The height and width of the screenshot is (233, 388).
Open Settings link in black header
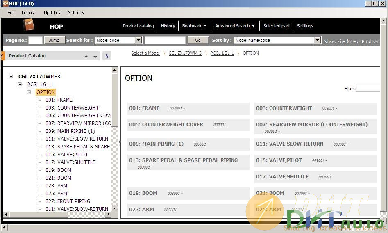coord(305,26)
